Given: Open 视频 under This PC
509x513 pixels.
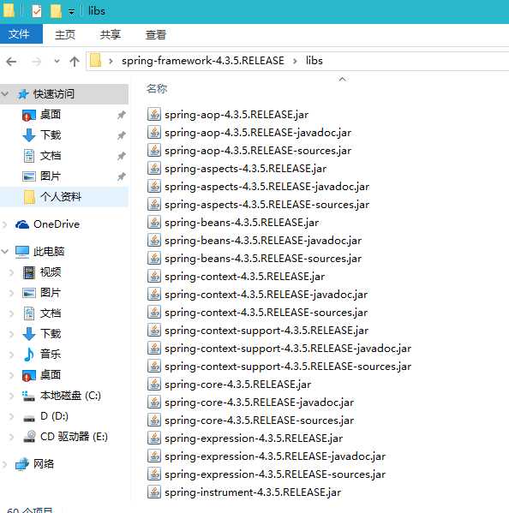Looking at the screenshot, I should (51, 271).
